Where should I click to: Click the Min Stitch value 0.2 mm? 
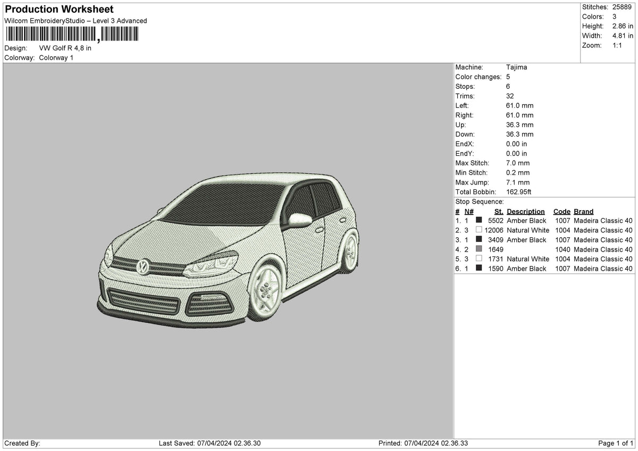pyautogui.click(x=518, y=172)
